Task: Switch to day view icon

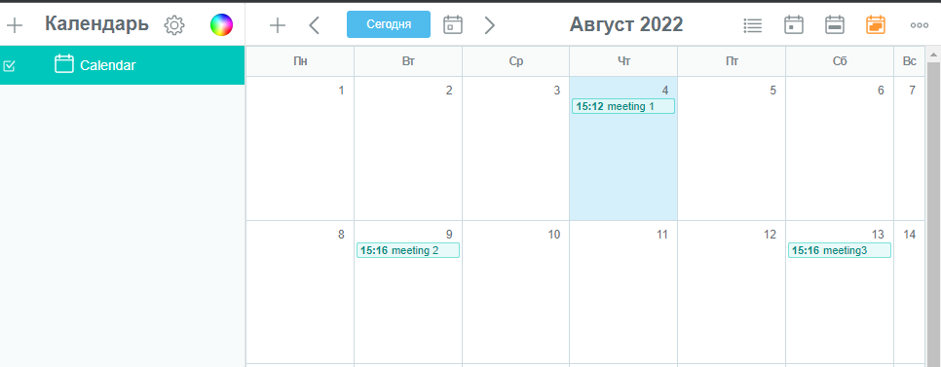Action: coord(794,25)
